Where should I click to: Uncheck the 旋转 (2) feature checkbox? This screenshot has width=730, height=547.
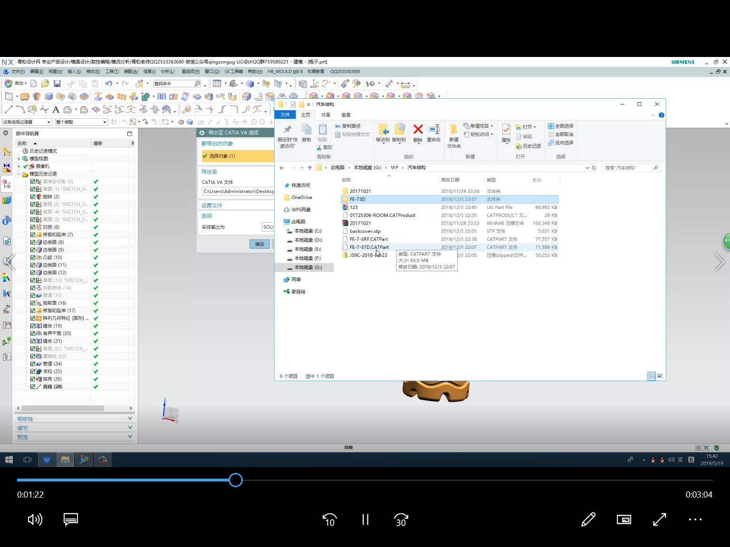click(x=33, y=197)
